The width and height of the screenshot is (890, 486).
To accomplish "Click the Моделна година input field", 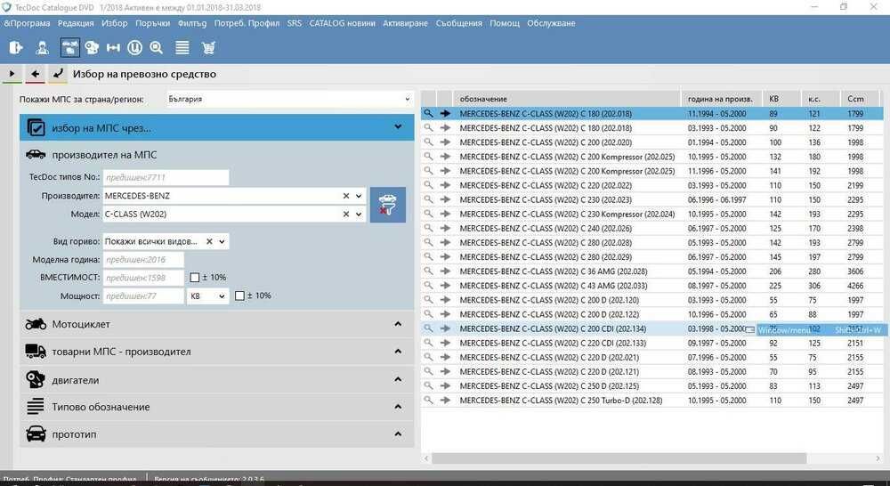I will (x=143, y=259).
